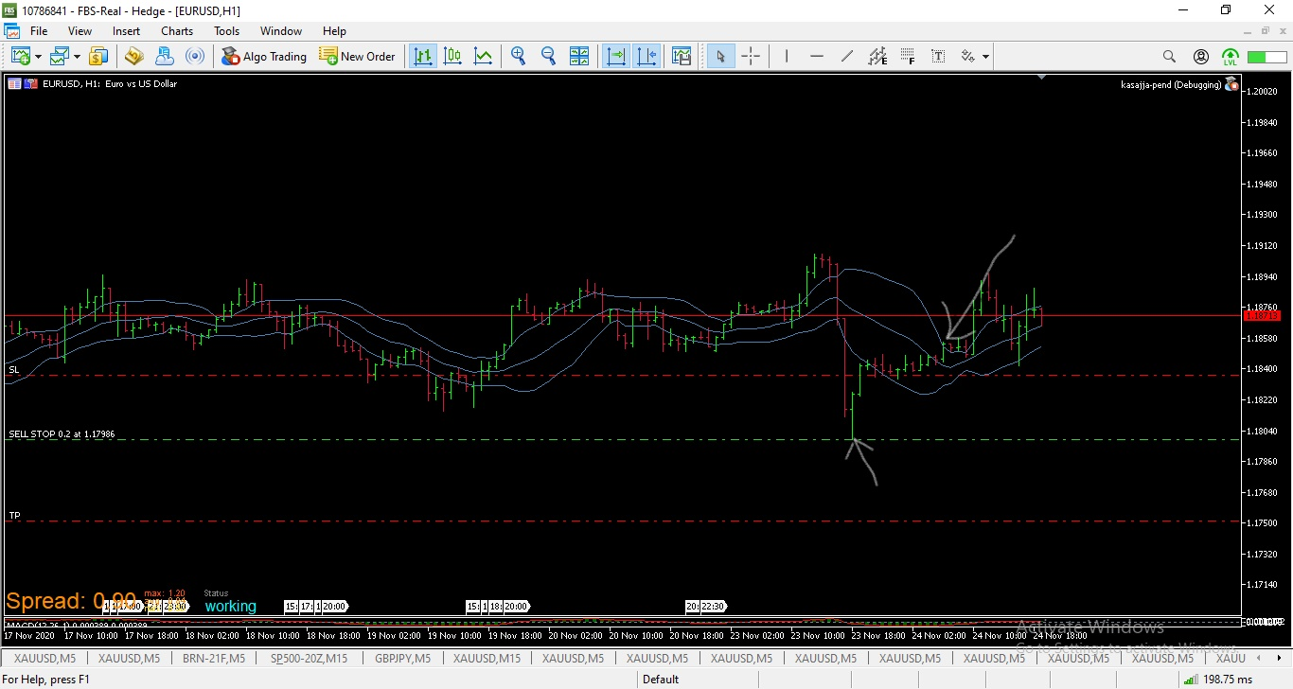Click the chart shift triangle marker
Screen dimensions: 1293x689
click(1042, 77)
